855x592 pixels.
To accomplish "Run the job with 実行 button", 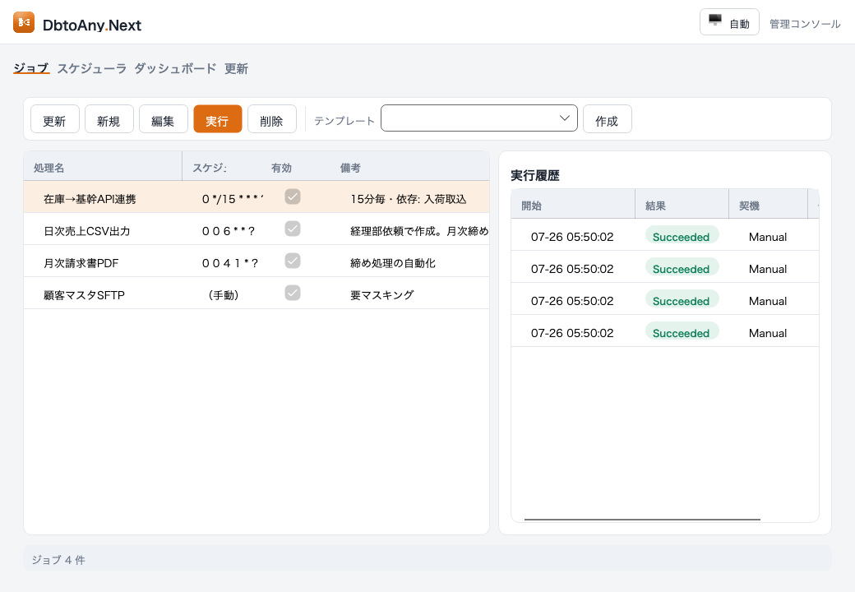I will click(218, 119).
